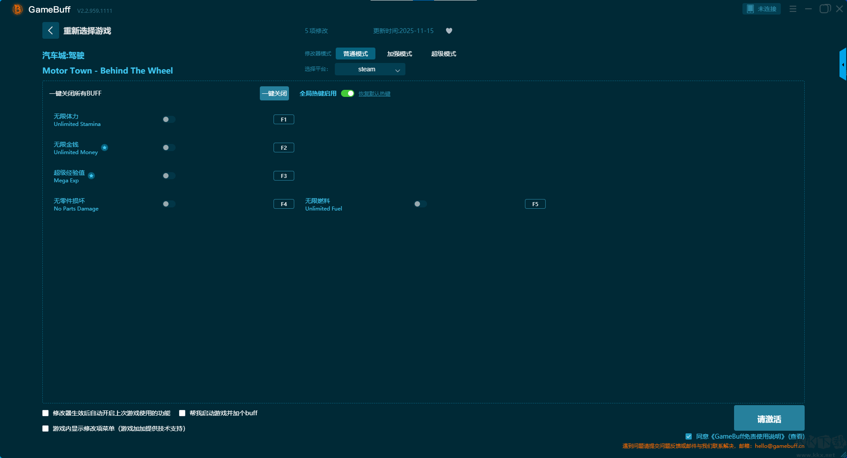The width and height of the screenshot is (847, 458).
Task: Click the restore default hotkeys link
Action: [x=374, y=94]
